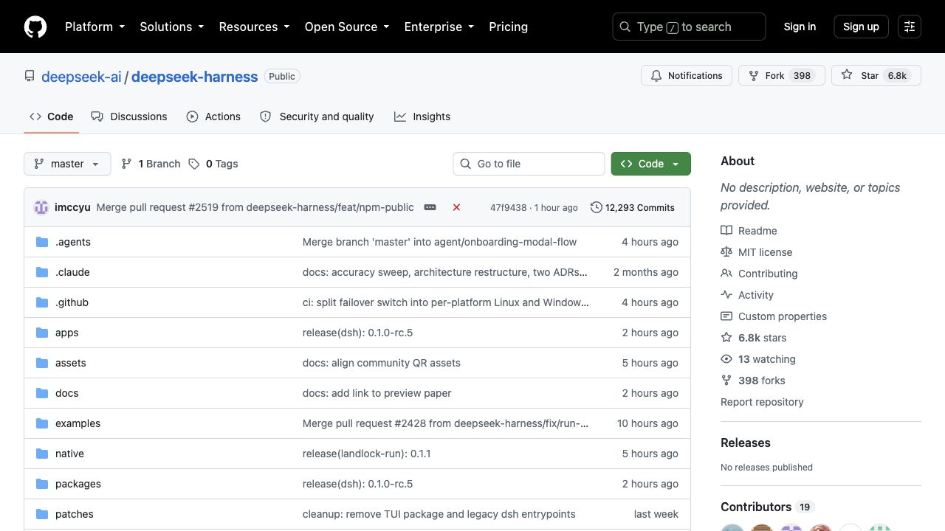The height and width of the screenshot is (531, 945).
Task: Click the Sign in link
Action: (800, 27)
